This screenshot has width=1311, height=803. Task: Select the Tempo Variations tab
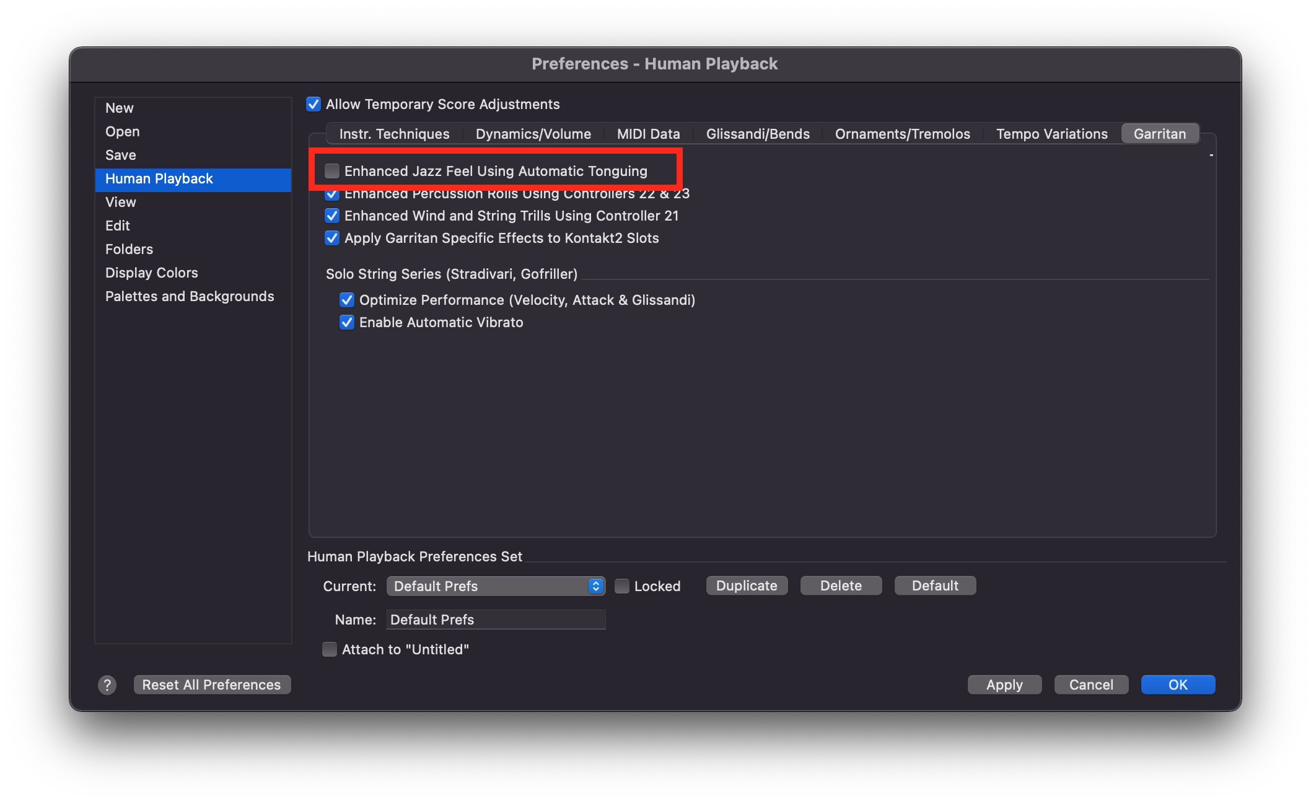[x=1051, y=134]
